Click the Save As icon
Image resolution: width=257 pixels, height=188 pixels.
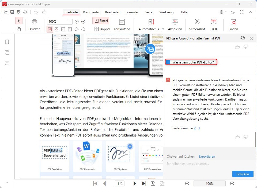pyautogui.click(x=18, y=12)
